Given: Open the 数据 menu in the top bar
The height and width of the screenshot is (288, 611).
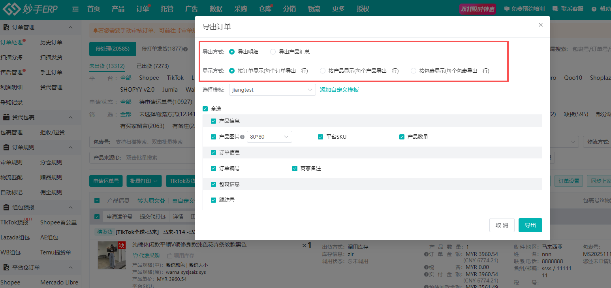Looking at the screenshot, I should (x=216, y=8).
